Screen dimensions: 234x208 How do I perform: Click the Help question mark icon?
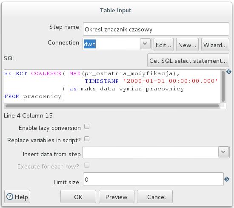tap(10, 197)
